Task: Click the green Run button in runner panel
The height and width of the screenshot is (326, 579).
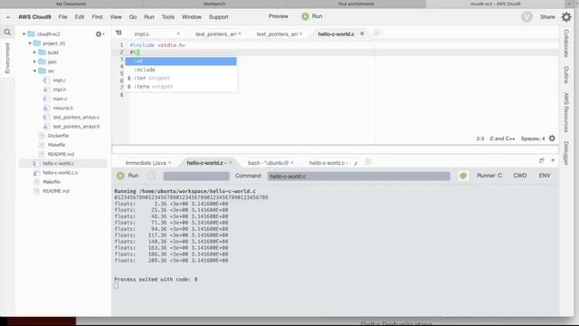Action: coord(128,176)
